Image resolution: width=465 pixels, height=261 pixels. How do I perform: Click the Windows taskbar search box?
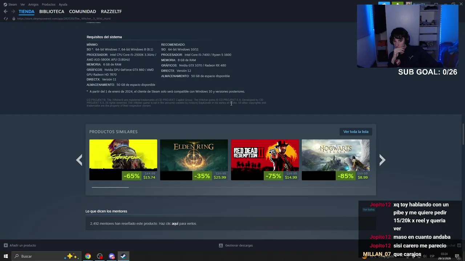pos(46,256)
